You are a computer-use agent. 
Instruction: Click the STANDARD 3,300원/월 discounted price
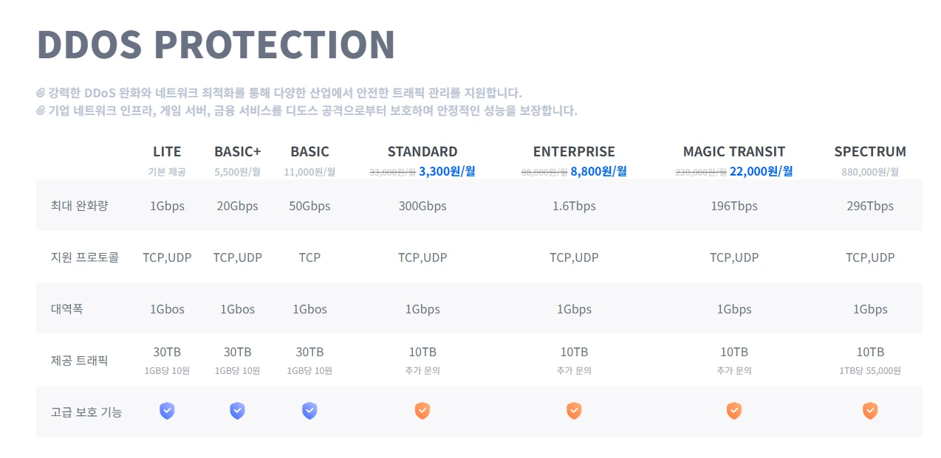447,172
